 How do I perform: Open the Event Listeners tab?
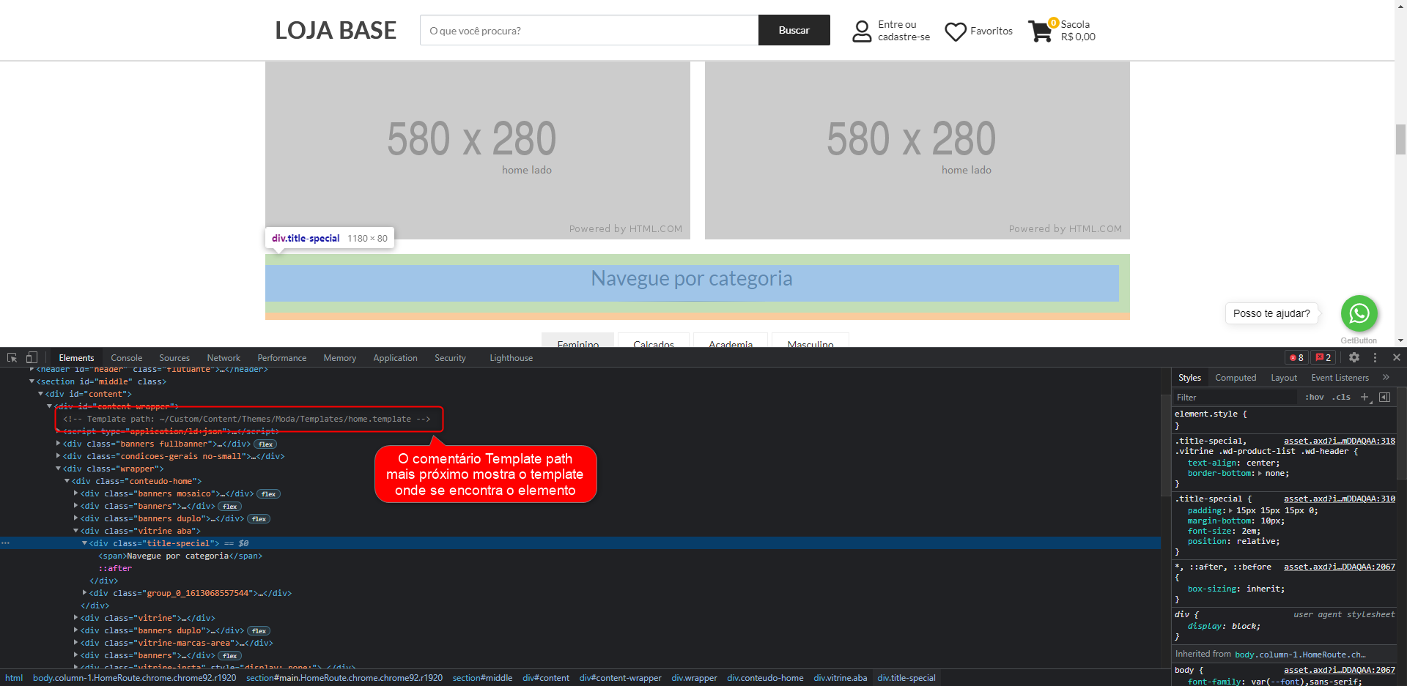coord(1340,378)
